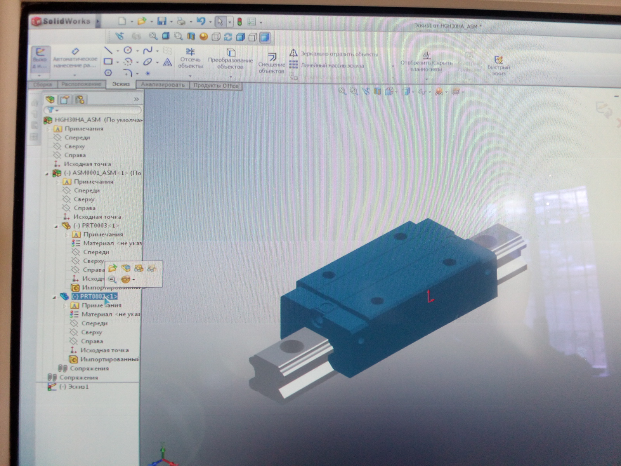Click the Open Part icon in the context toolbar
The image size is (621, 466).
pyautogui.click(x=113, y=268)
